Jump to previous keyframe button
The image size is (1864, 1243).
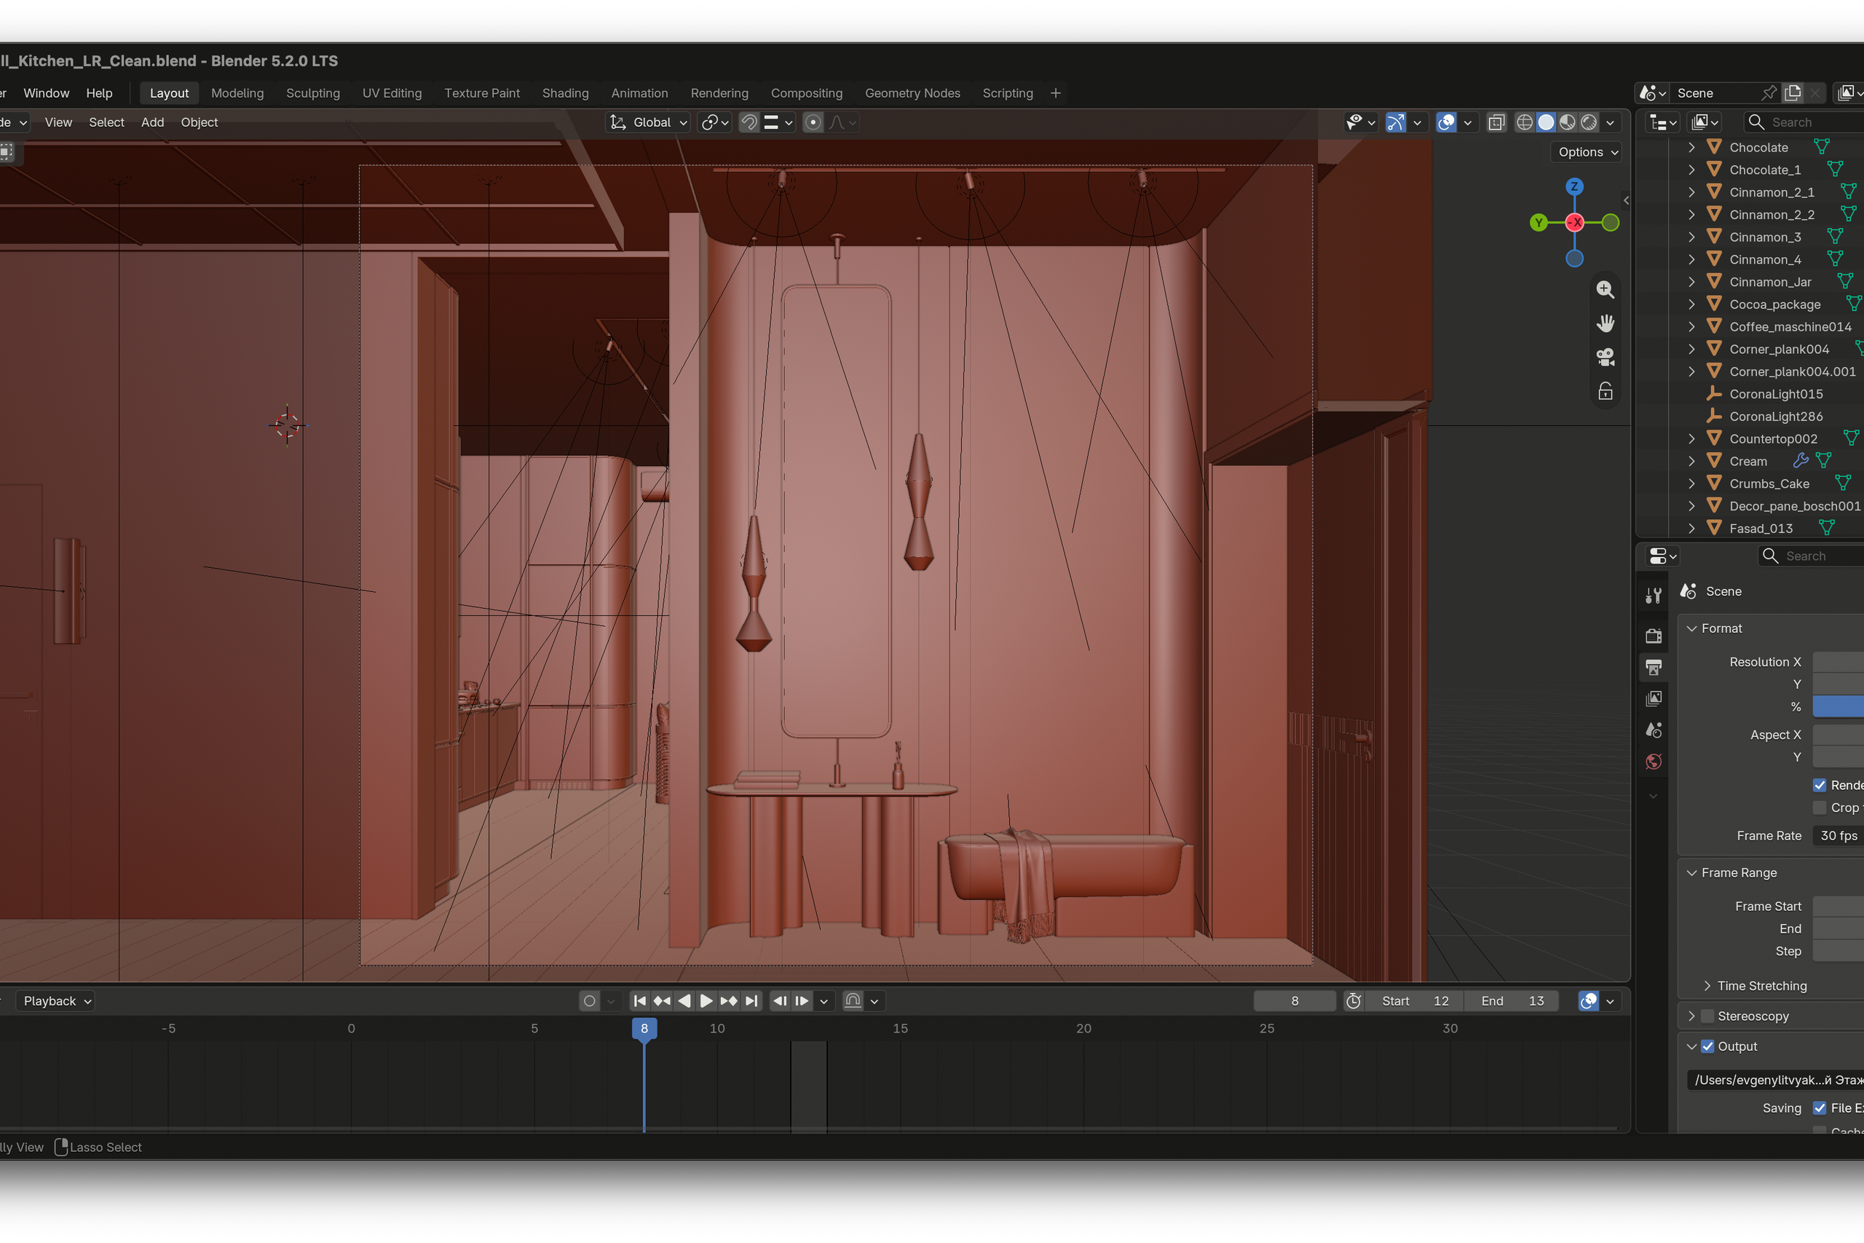tap(662, 1001)
